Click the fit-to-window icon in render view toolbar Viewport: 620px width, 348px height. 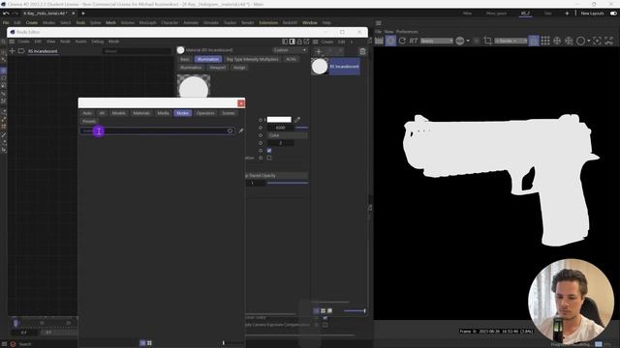click(x=597, y=41)
